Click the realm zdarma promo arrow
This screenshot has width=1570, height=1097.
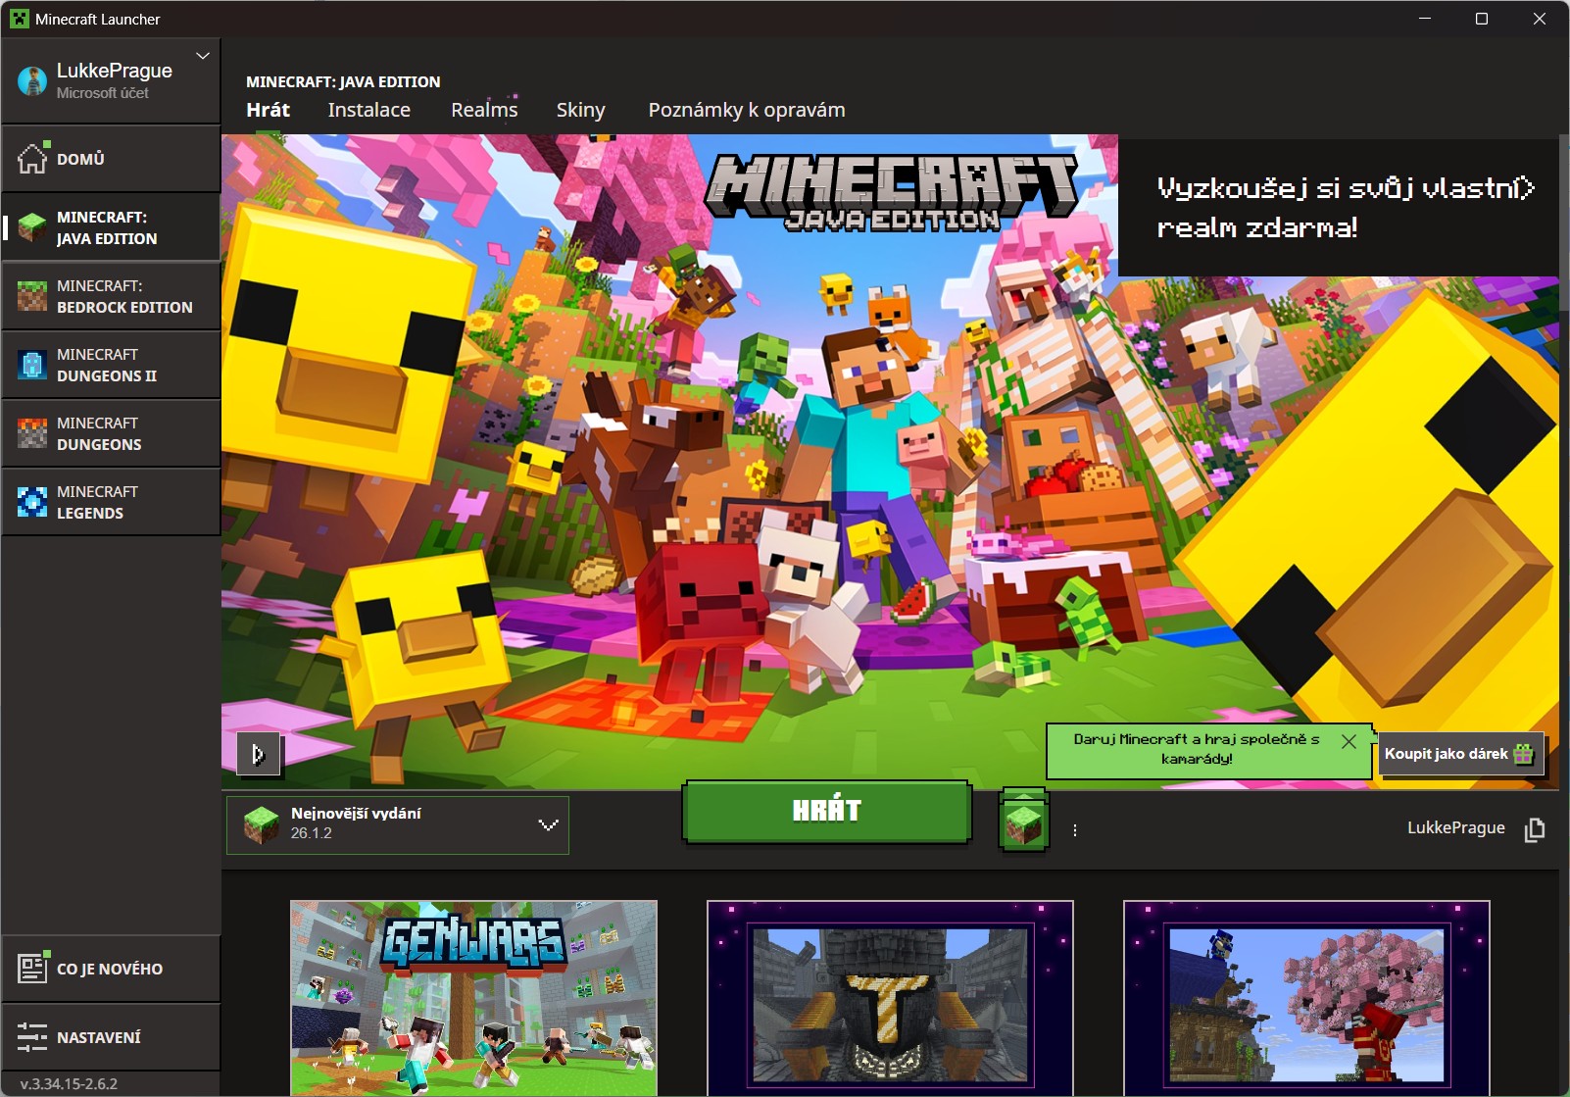tap(1527, 187)
